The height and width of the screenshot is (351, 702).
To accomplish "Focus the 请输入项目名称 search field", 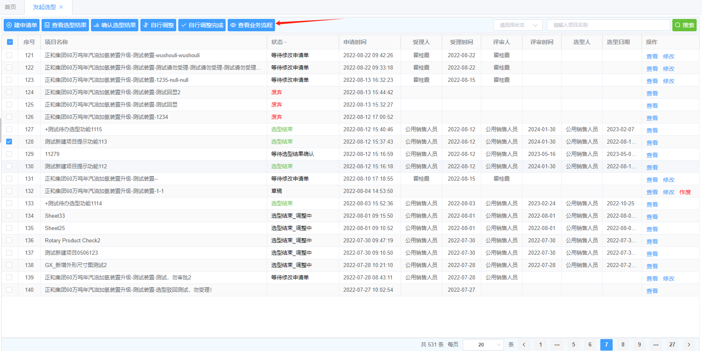I will coord(608,25).
